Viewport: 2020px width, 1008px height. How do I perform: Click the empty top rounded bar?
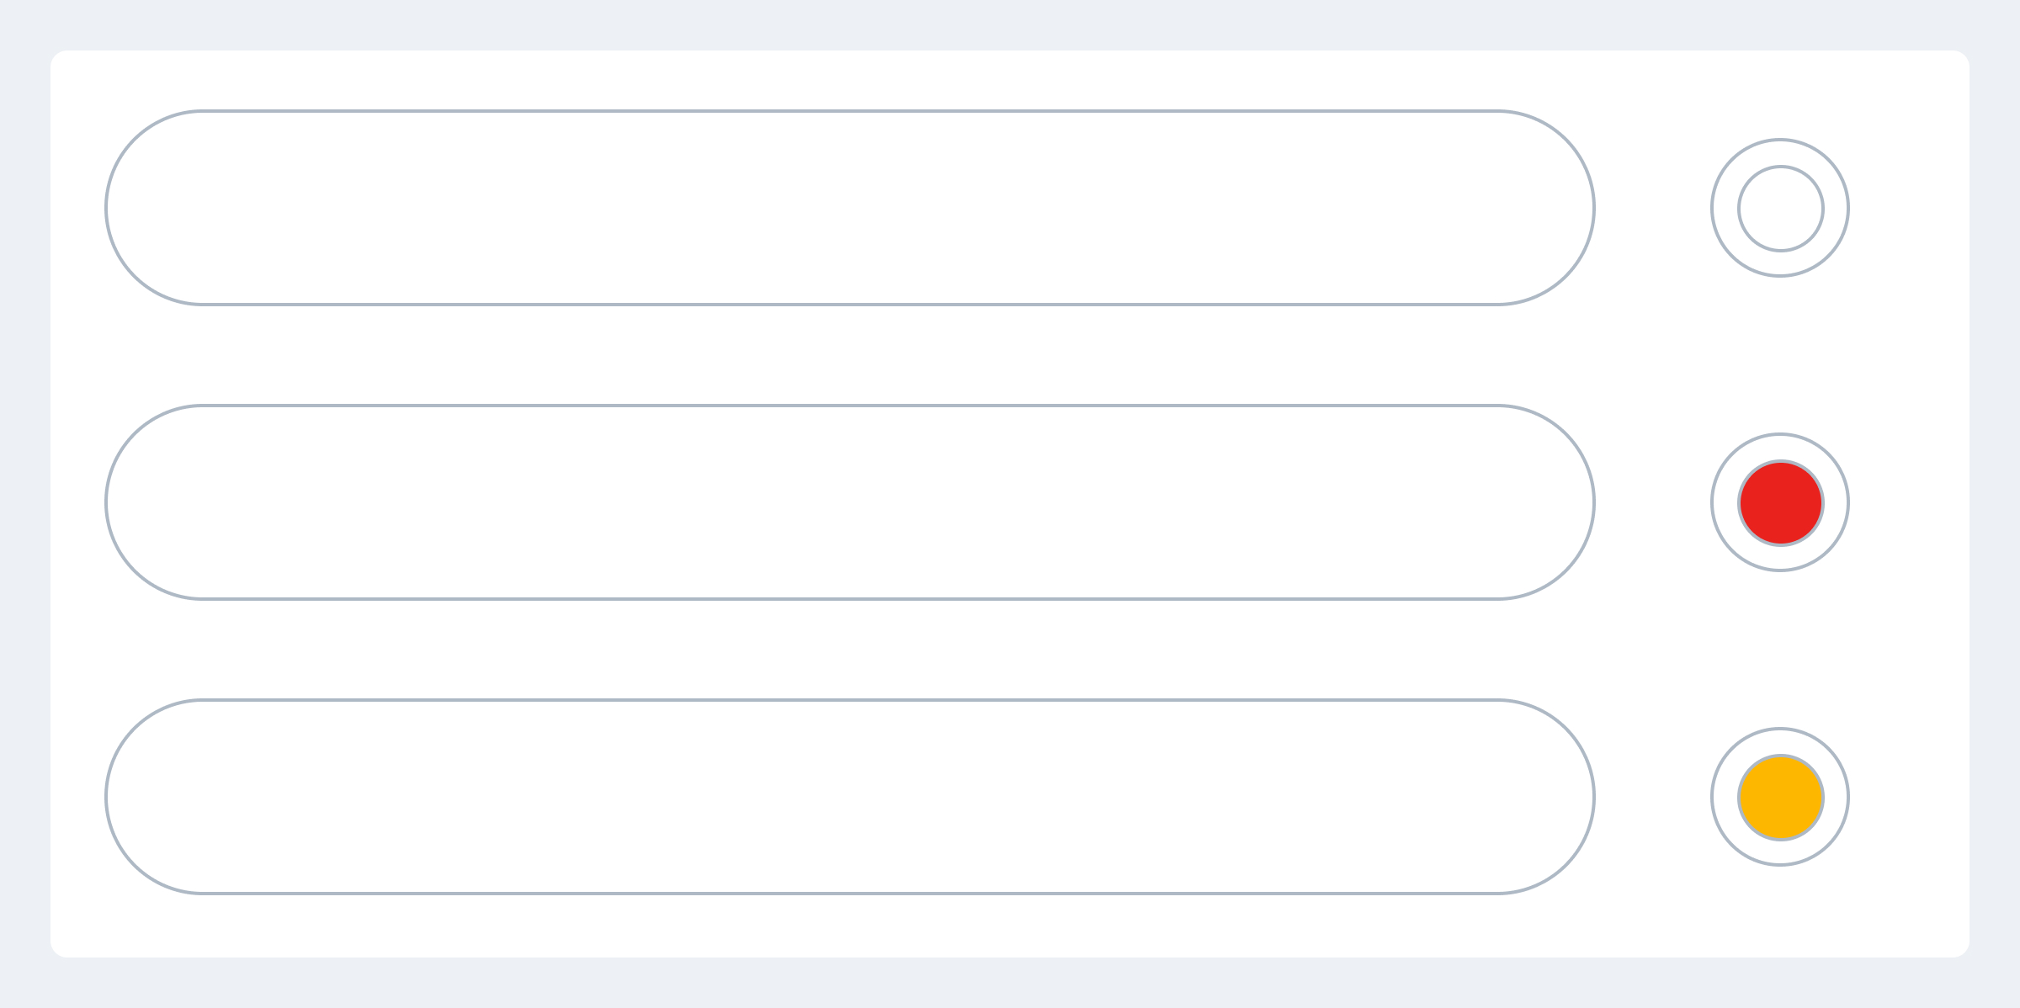(x=850, y=208)
